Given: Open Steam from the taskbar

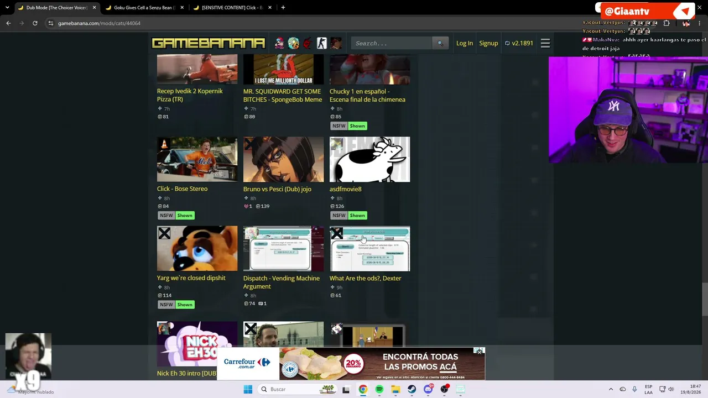Looking at the screenshot, I should coord(412,389).
